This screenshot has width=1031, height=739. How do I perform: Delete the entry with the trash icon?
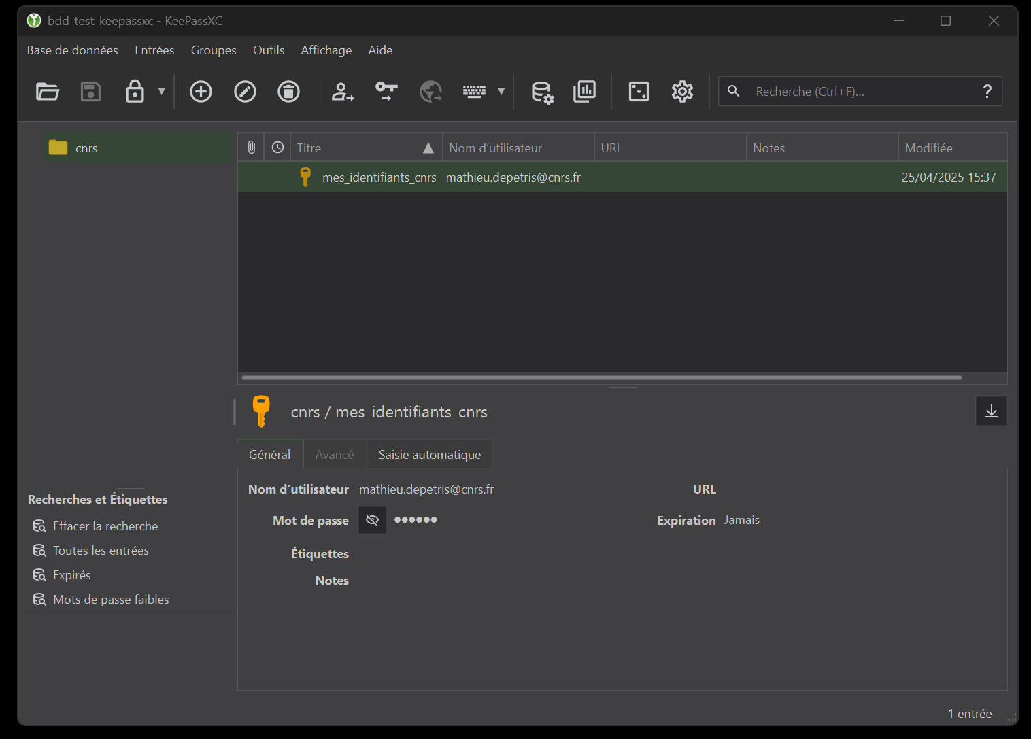pyautogui.click(x=288, y=91)
